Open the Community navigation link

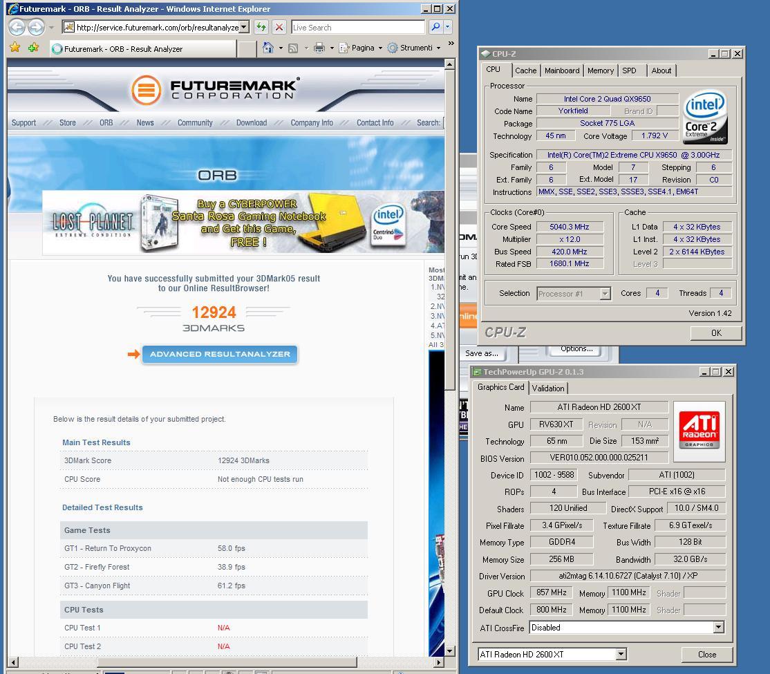click(x=195, y=123)
